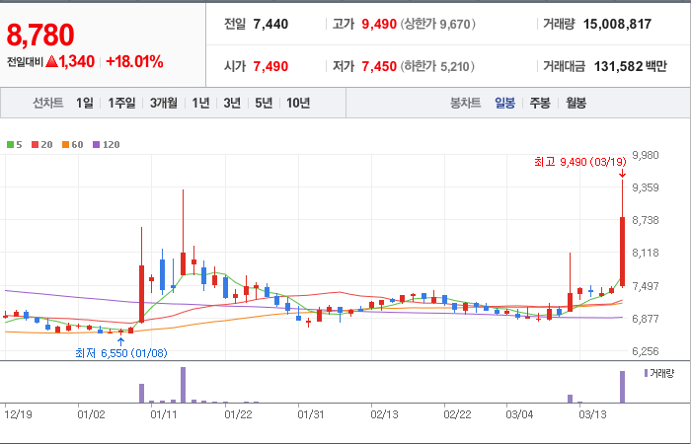Viewport: 691px width, 444px height.
Task: Click the green 5-day average swatch
Action: click(10, 144)
